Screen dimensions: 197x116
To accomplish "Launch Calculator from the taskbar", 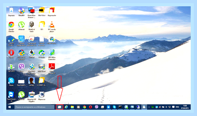I will pos(108,107).
